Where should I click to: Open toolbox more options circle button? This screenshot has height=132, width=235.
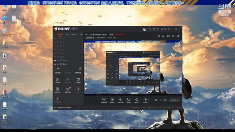[x=80, y=69]
